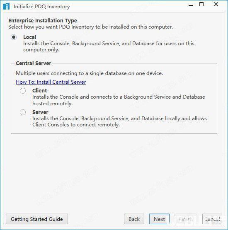
Task: Click the bold "Server" option label
Action: pyautogui.click(x=40, y=112)
